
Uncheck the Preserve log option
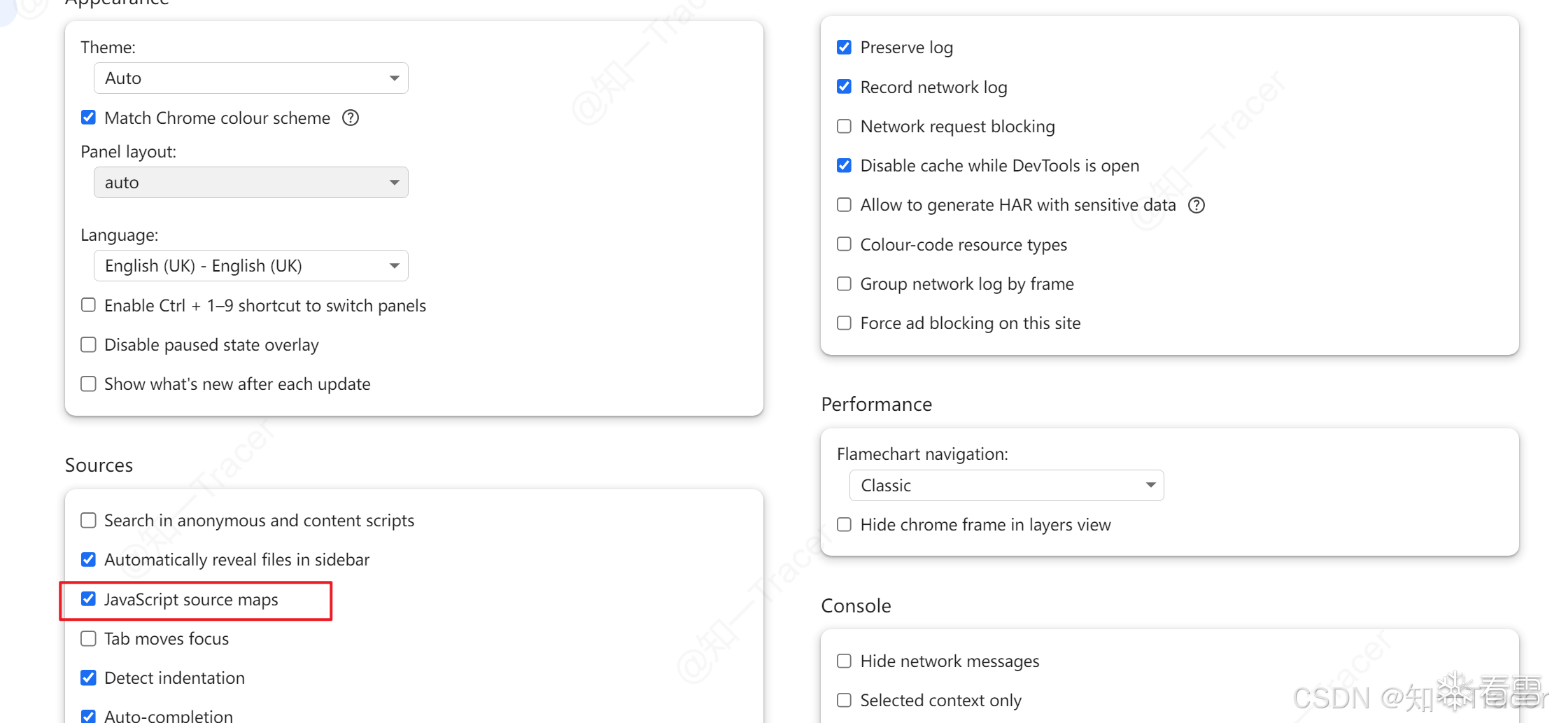(x=845, y=48)
